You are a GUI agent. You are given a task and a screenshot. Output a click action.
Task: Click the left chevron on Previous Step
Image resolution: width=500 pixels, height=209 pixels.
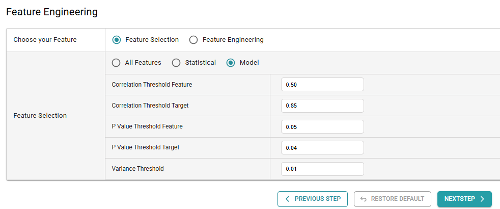tap(288, 199)
